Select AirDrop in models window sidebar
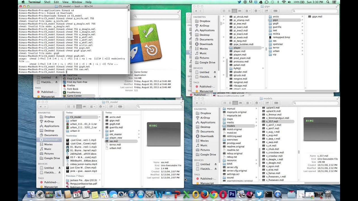 tap(205, 118)
